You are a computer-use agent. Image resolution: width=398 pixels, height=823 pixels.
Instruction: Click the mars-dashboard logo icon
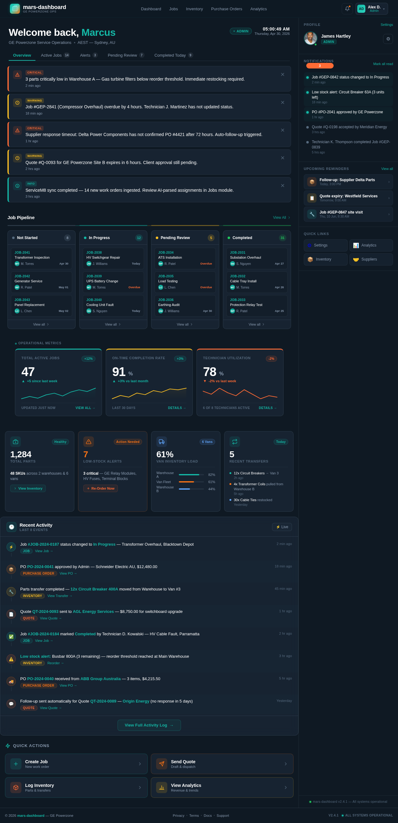click(15, 9)
